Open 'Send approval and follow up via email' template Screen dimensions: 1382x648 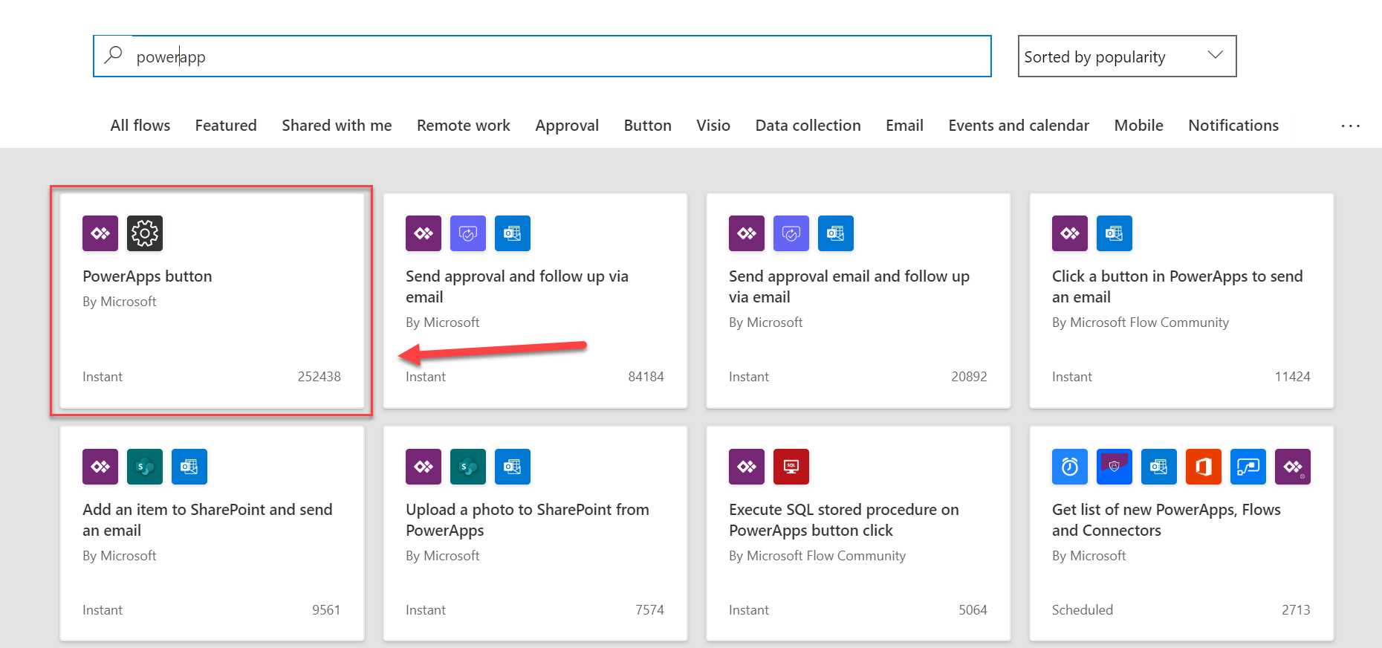517,287
